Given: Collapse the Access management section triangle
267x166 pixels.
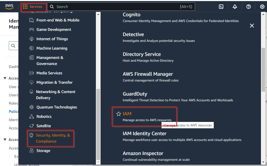Looking at the screenshot, I should click(x=5, y=78).
